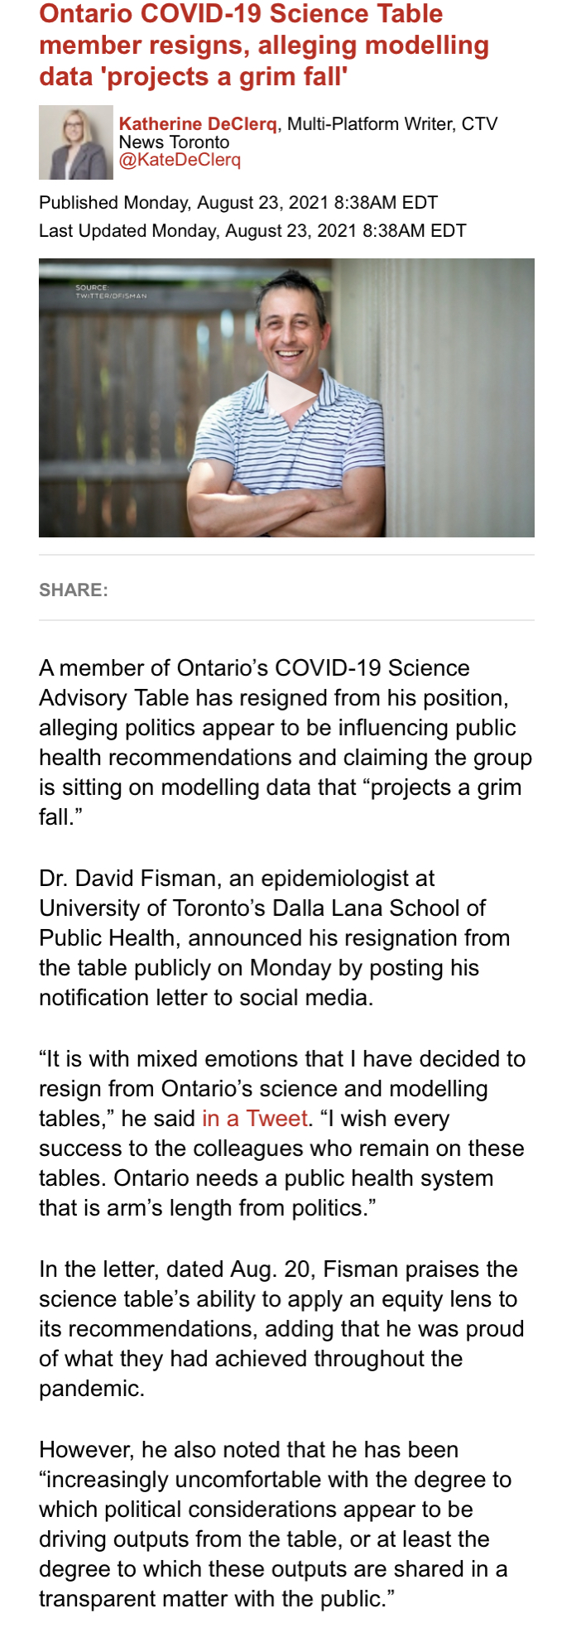Follow the "in a Tweet" link

point(255,1119)
